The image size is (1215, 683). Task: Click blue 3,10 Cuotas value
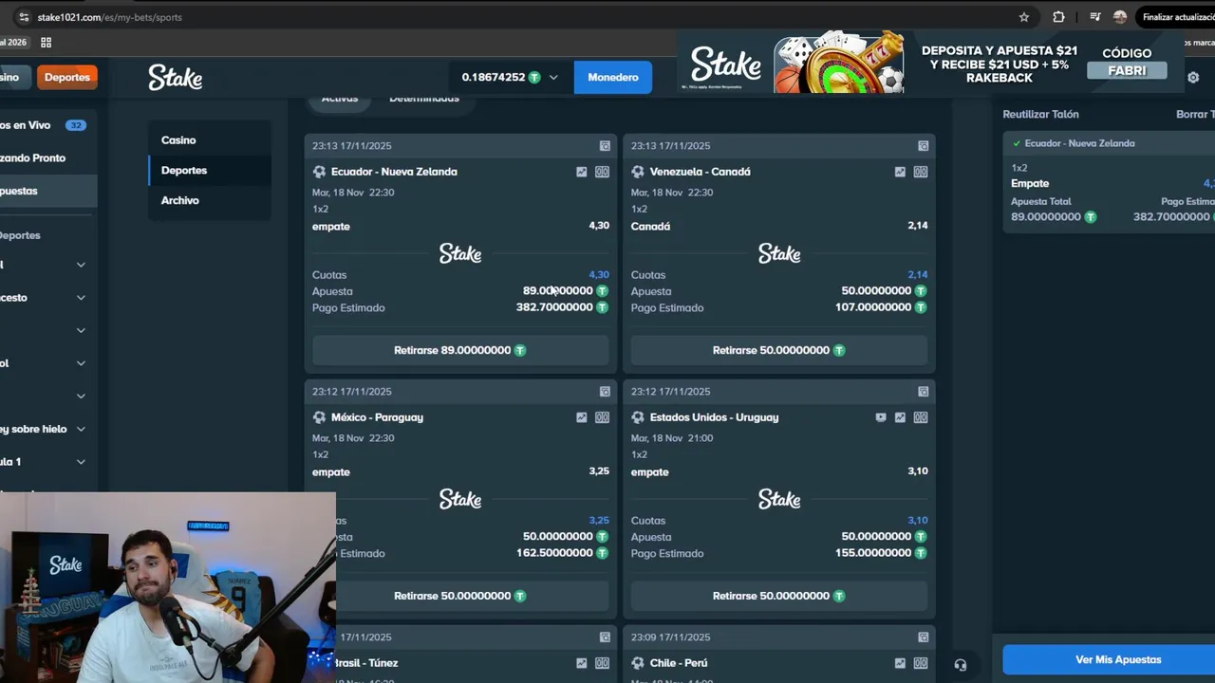point(918,521)
